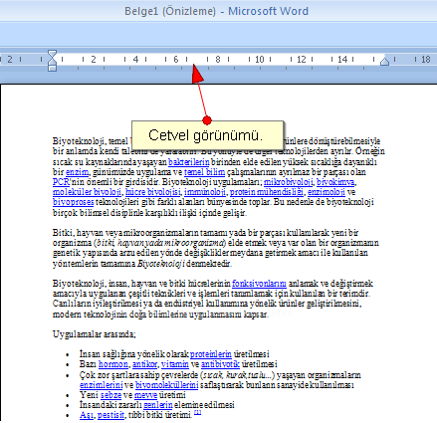Click the ruler at the 18 mark

coord(426,60)
